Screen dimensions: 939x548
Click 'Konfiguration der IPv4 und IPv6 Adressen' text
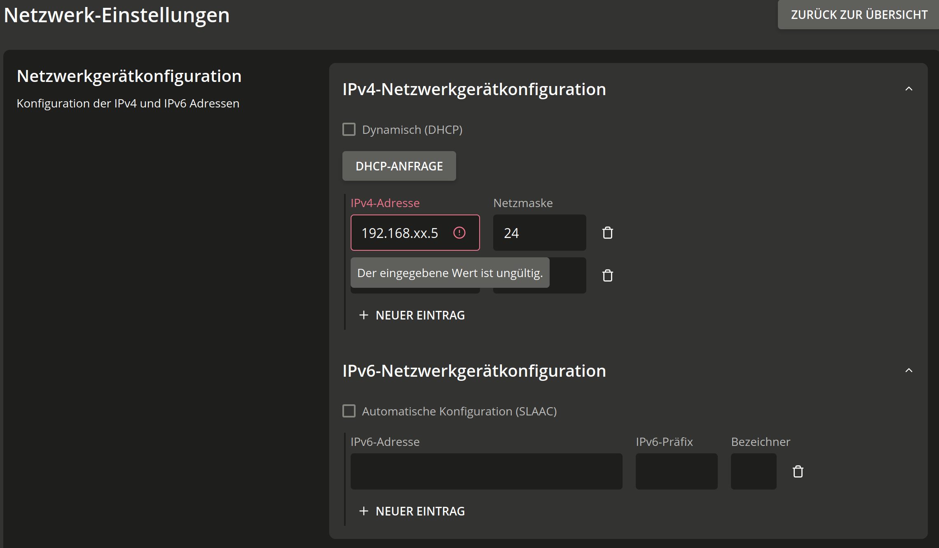tap(128, 103)
